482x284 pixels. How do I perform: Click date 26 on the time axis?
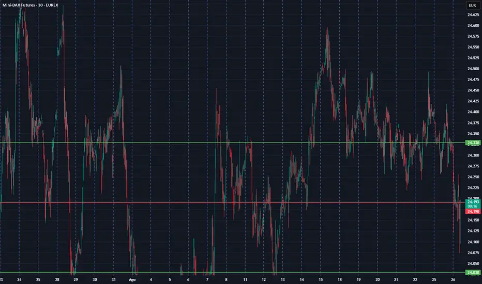point(454,279)
